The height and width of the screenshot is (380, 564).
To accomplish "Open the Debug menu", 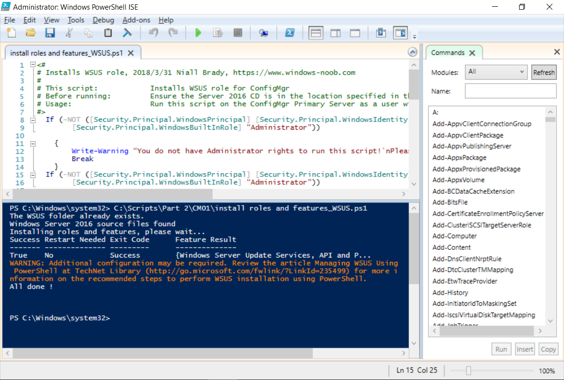I will (103, 20).
